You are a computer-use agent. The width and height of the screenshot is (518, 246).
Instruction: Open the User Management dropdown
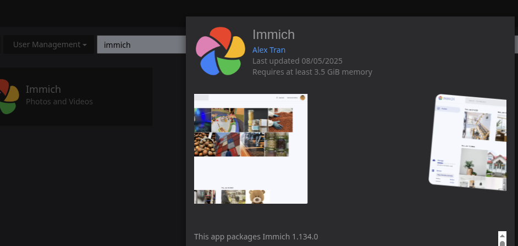click(x=49, y=44)
